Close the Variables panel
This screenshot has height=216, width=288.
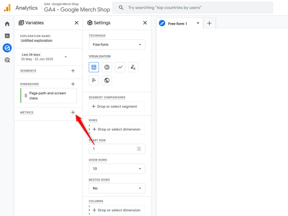point(76,23)
